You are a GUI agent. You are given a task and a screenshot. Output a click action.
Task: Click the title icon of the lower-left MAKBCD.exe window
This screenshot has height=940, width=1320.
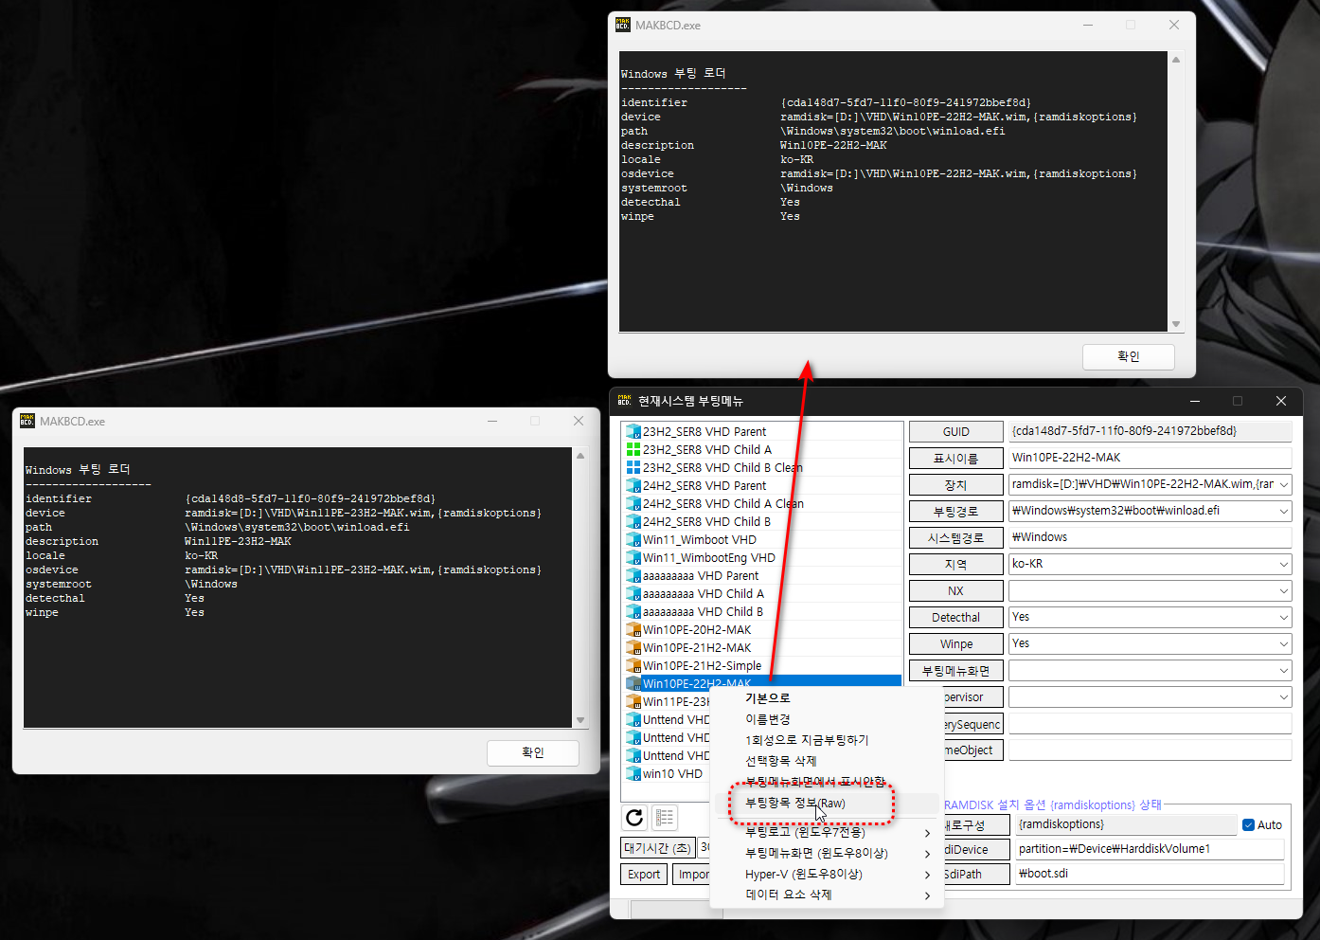27,421
